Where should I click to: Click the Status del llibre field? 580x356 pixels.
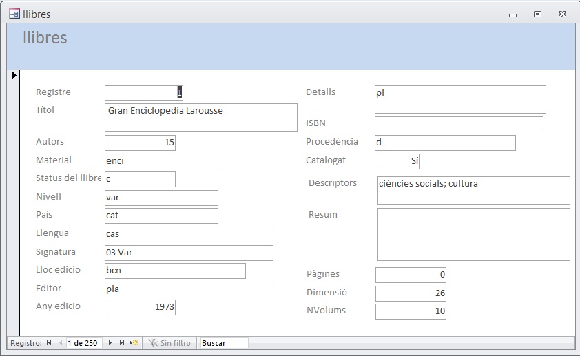[141, 179]
